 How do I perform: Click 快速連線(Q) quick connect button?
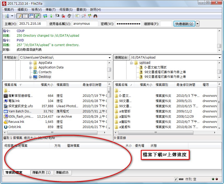point(184,24)
